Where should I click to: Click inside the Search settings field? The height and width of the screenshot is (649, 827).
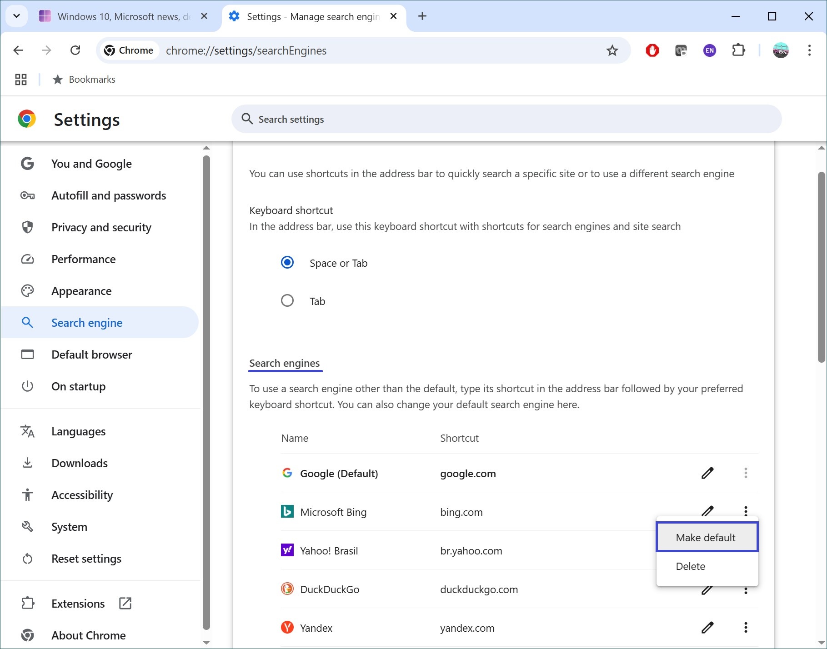[x=506, y=119]
